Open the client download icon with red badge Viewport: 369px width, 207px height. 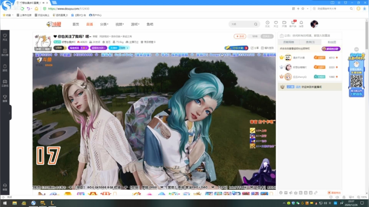(293, 24)
